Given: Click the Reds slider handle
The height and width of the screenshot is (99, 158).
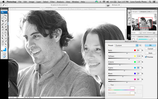Looking at the screenshot, I should (x=127, y=53).
